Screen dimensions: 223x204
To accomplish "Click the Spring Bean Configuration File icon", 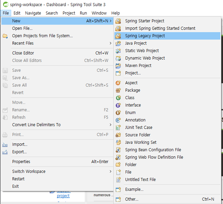I will pyautogui.click(x=118, y=150).
